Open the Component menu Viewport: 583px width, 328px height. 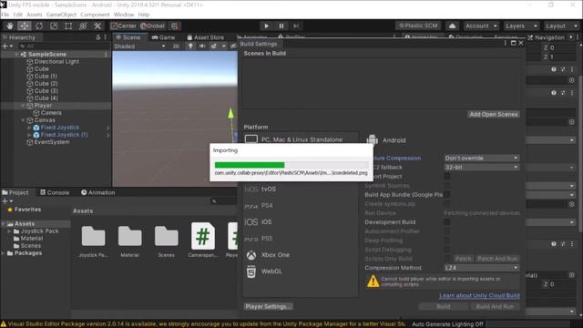[95, 15]
